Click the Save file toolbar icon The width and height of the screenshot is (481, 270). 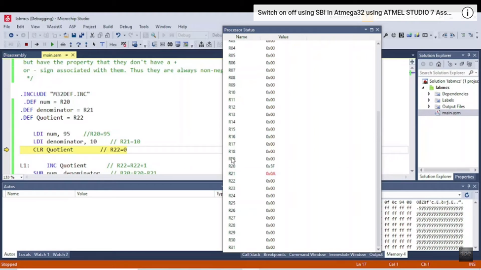[74, 35]
